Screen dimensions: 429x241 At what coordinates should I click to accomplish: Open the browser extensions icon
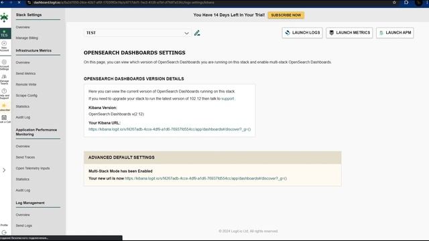406,3
